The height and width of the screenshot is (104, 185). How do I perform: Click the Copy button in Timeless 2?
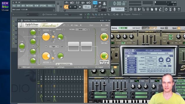[x=76, y=25]
